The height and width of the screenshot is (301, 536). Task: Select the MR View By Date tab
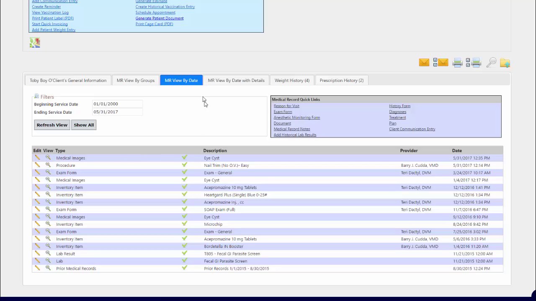[181, 80]
